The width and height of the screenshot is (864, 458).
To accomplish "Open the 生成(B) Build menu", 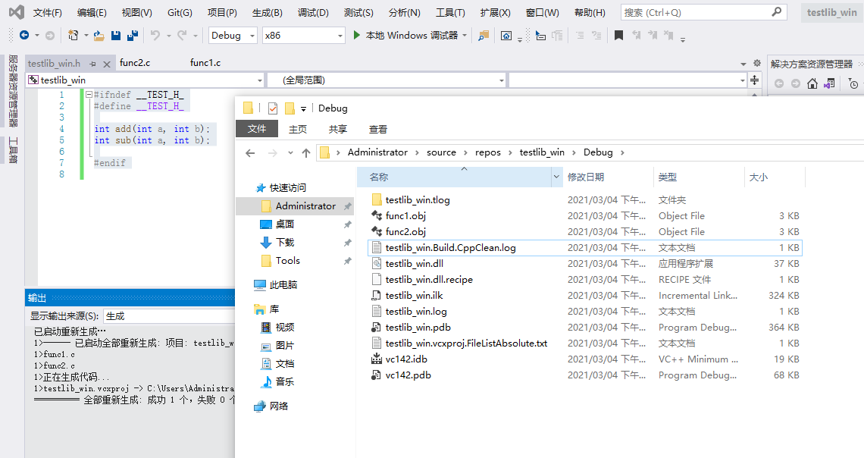I will 267,13.
